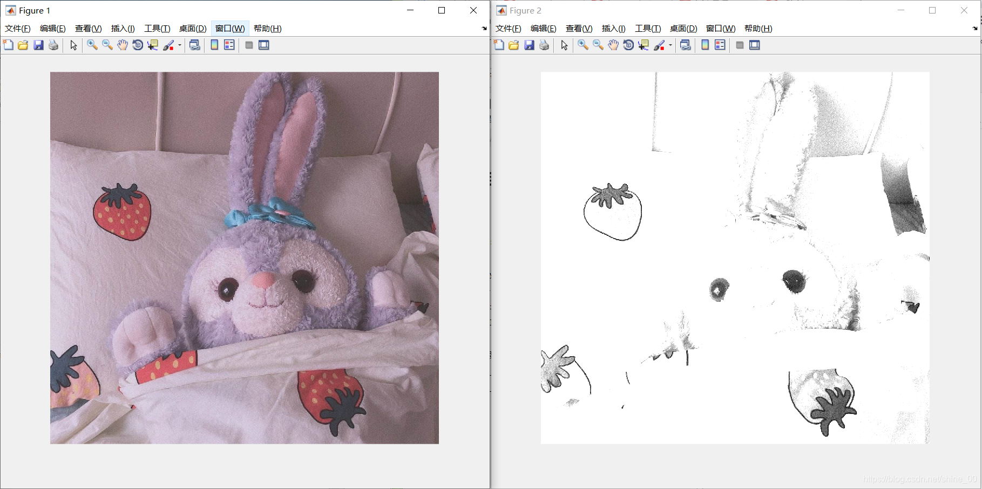The height and width of the screenshot is (489, 982).
Task: Select Brush data tool in Figure 2
Action: (659, 45)
